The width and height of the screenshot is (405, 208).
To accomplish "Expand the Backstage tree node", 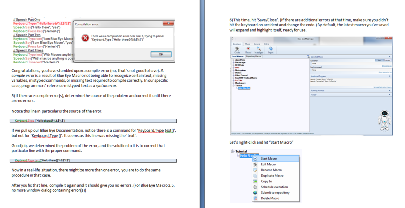I will point(233,62).
